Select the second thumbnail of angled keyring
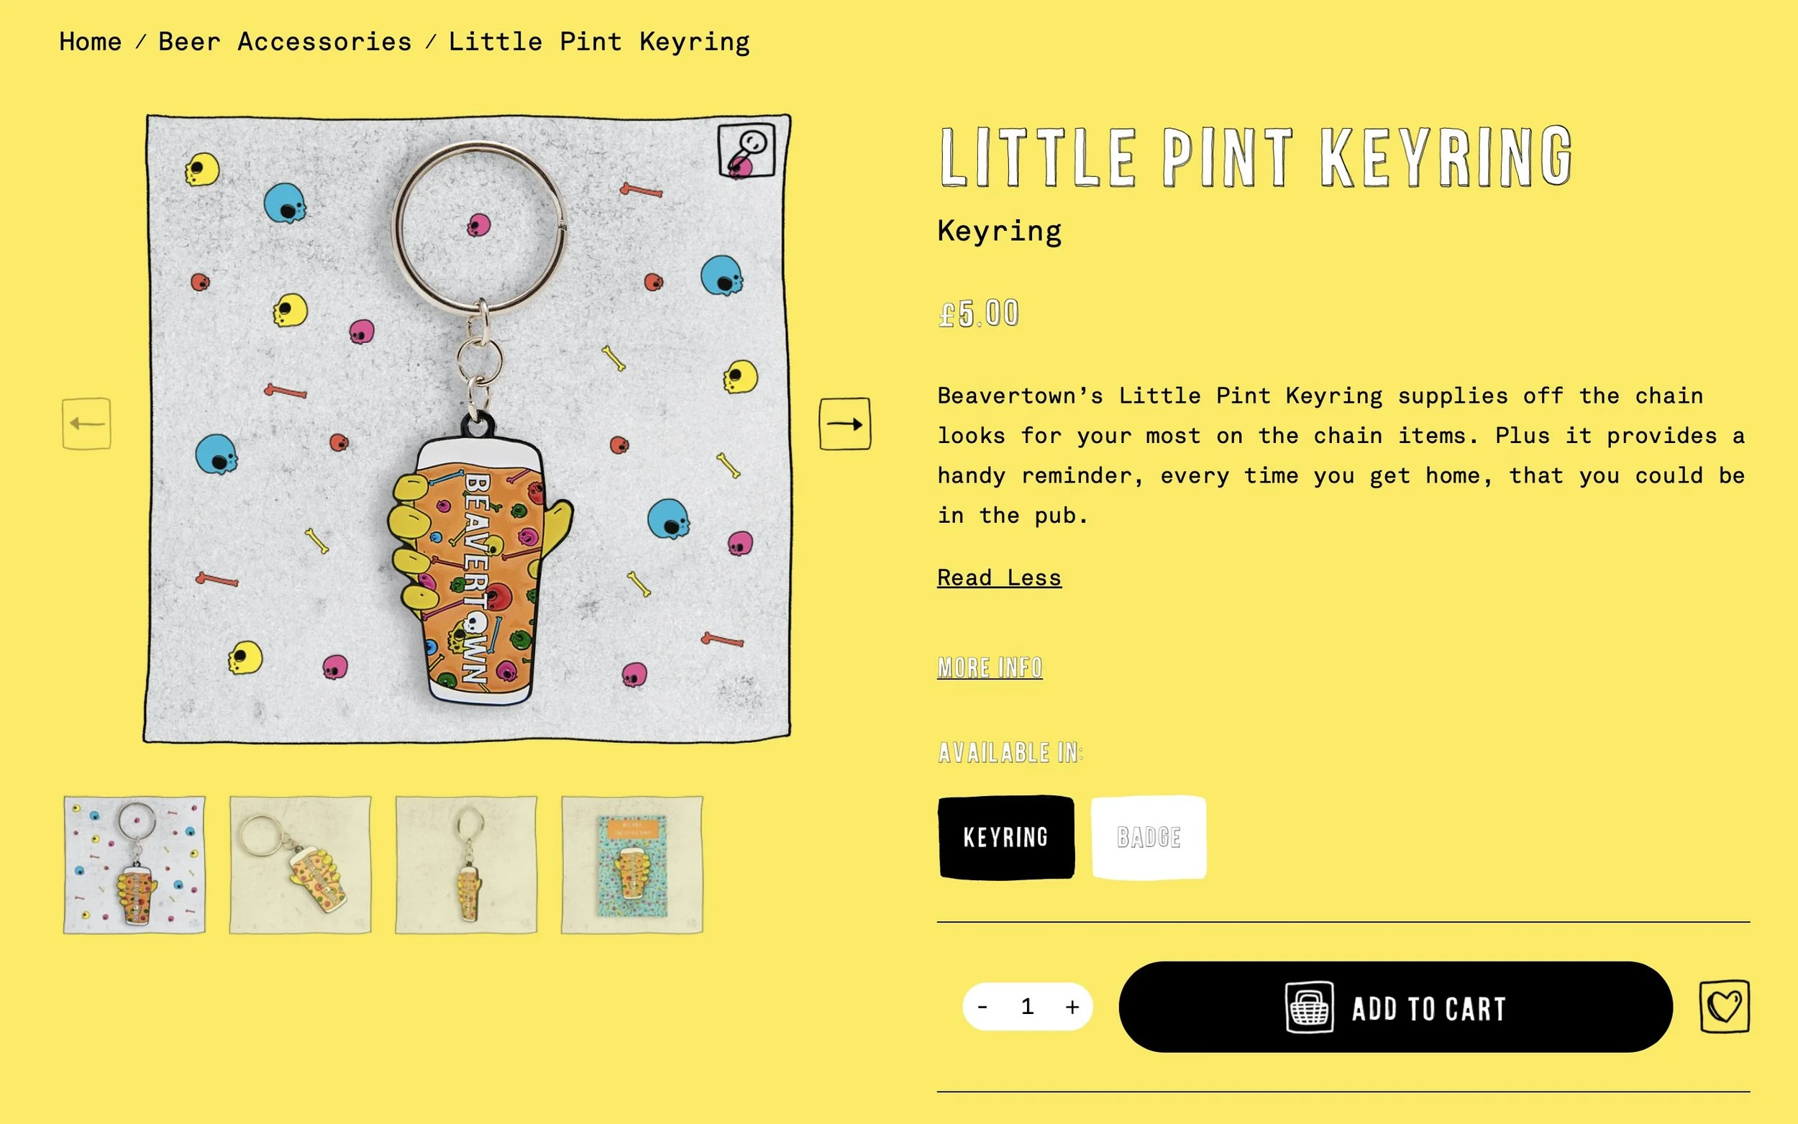 tap(301, 864)
